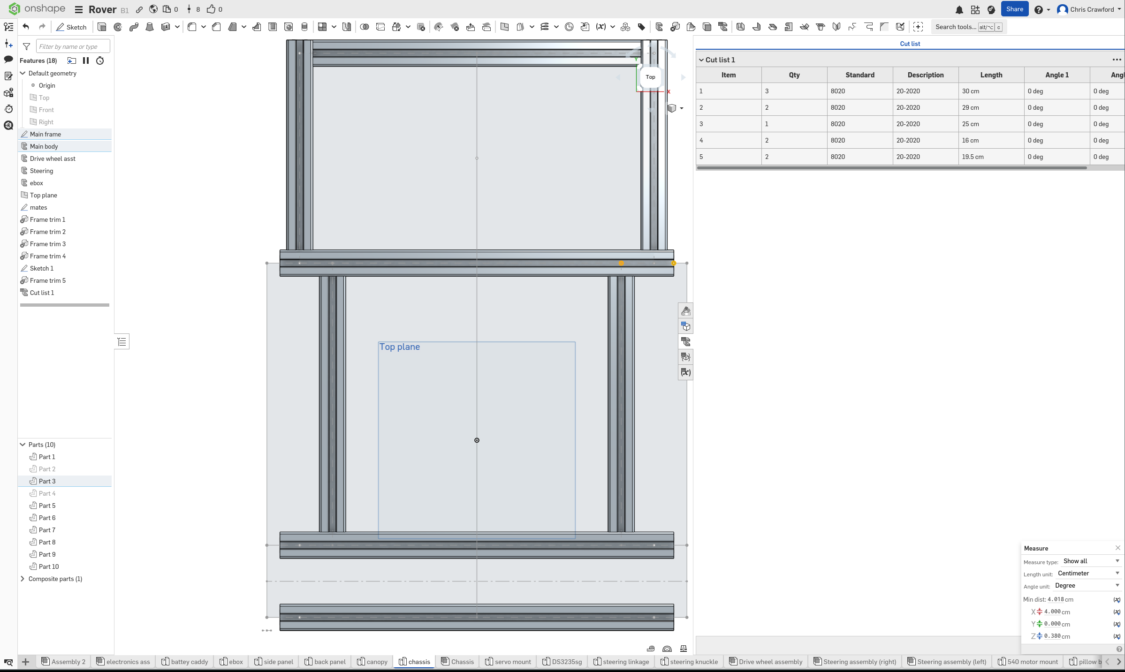Click the Undo arrow

[26, 27]
